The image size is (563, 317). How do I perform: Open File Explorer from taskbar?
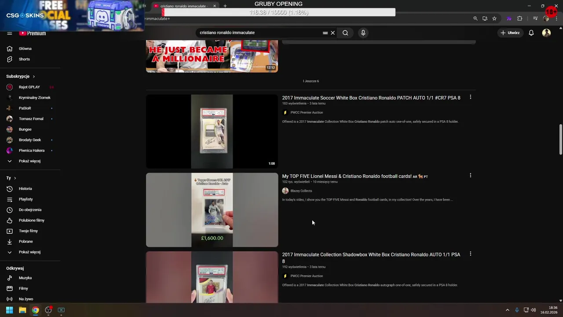(22, 310)
